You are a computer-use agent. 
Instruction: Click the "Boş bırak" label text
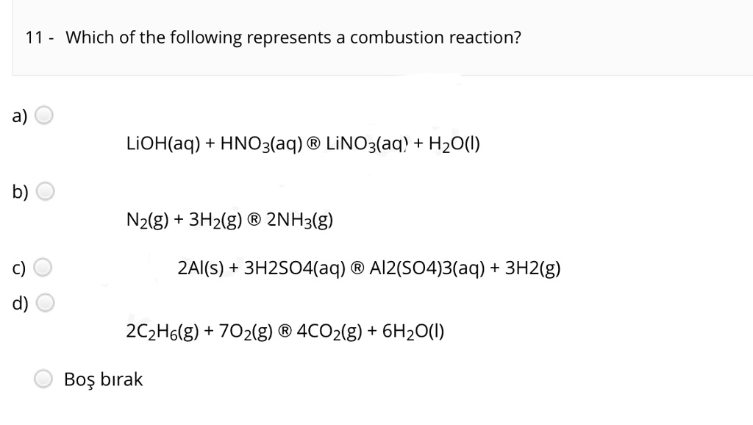coord(104,379)
